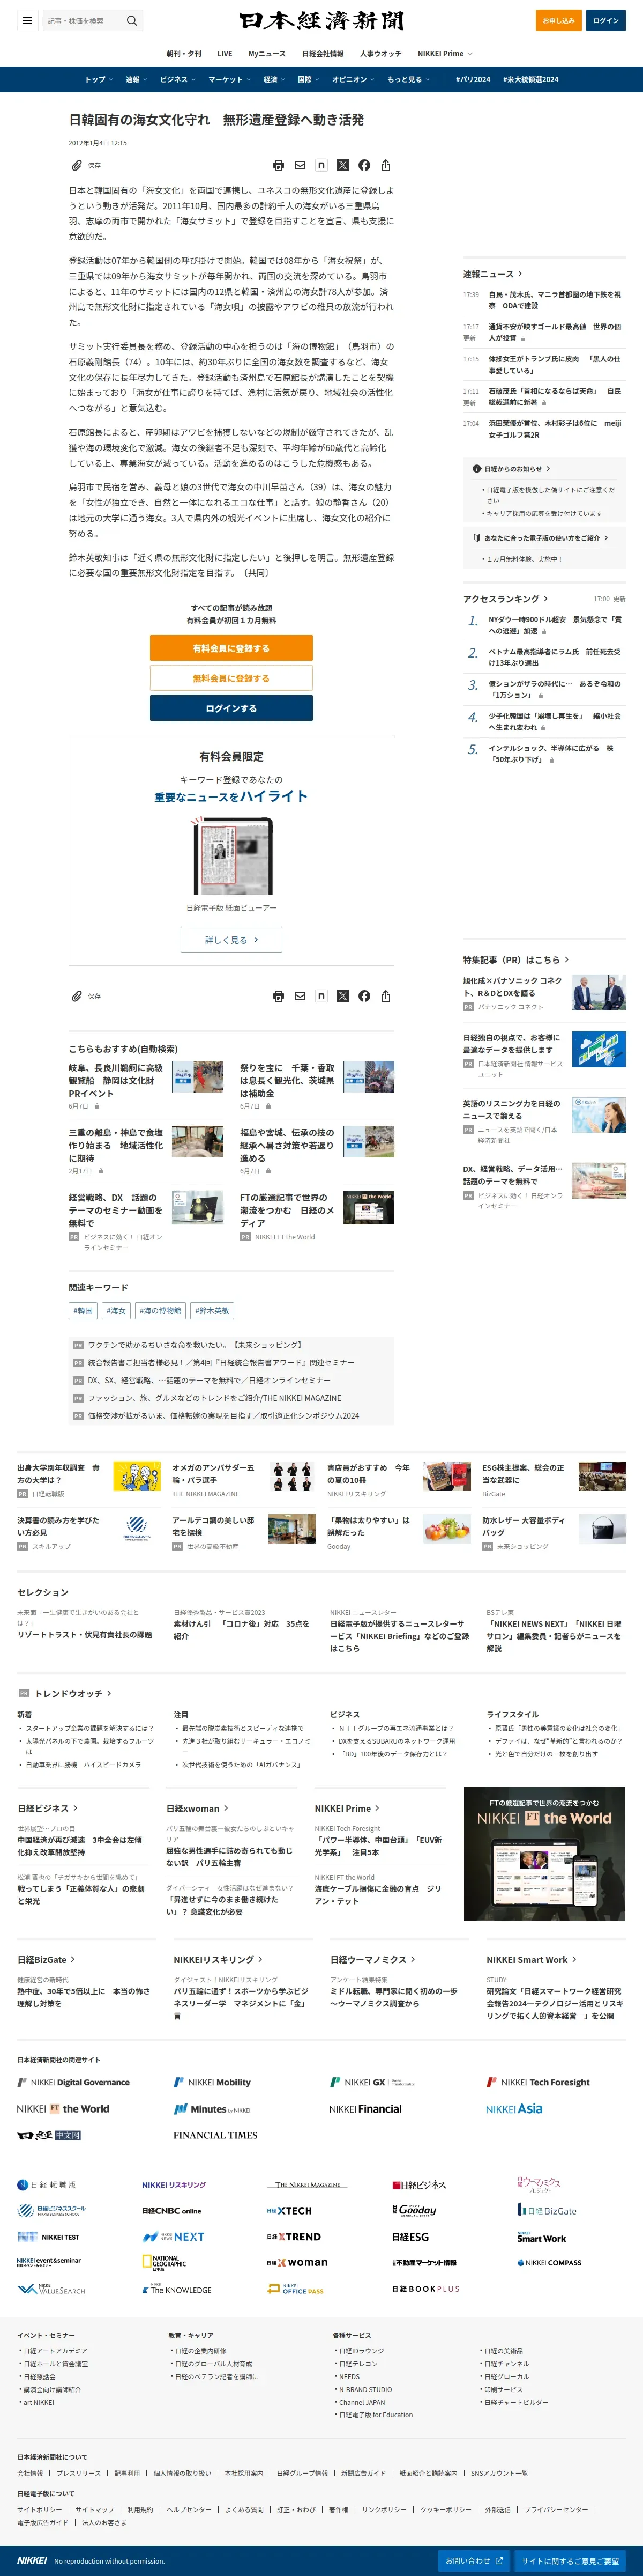
Task: Open the 日経からのお知らせ notice heading
Action: [513, 468]
